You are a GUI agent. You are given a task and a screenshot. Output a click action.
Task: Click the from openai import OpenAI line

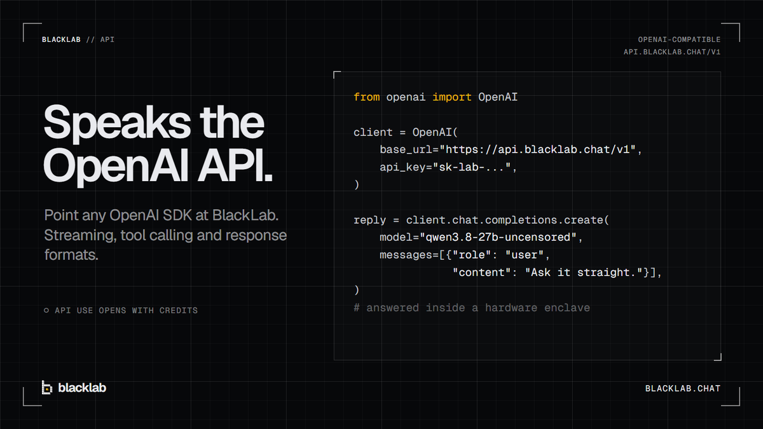[x=436, y=97]
